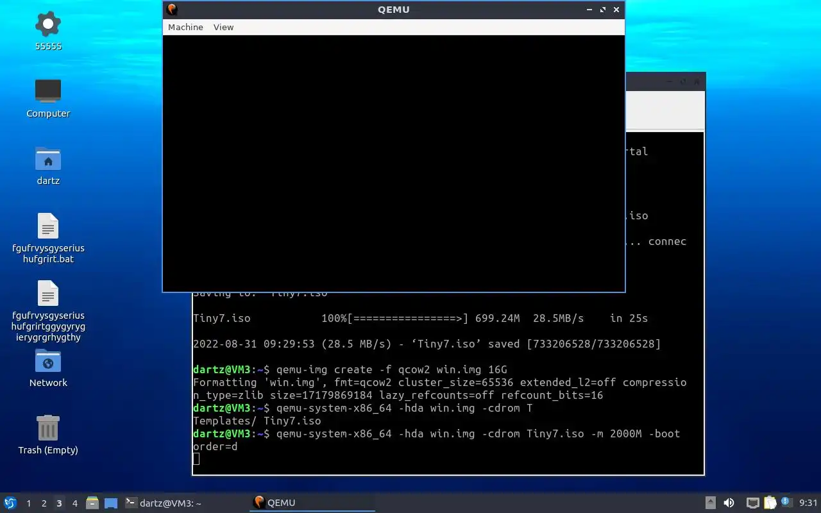Click the 'Templates/ Tiny7.iso' completion line
Screen dimensions: 821x513
257,421
